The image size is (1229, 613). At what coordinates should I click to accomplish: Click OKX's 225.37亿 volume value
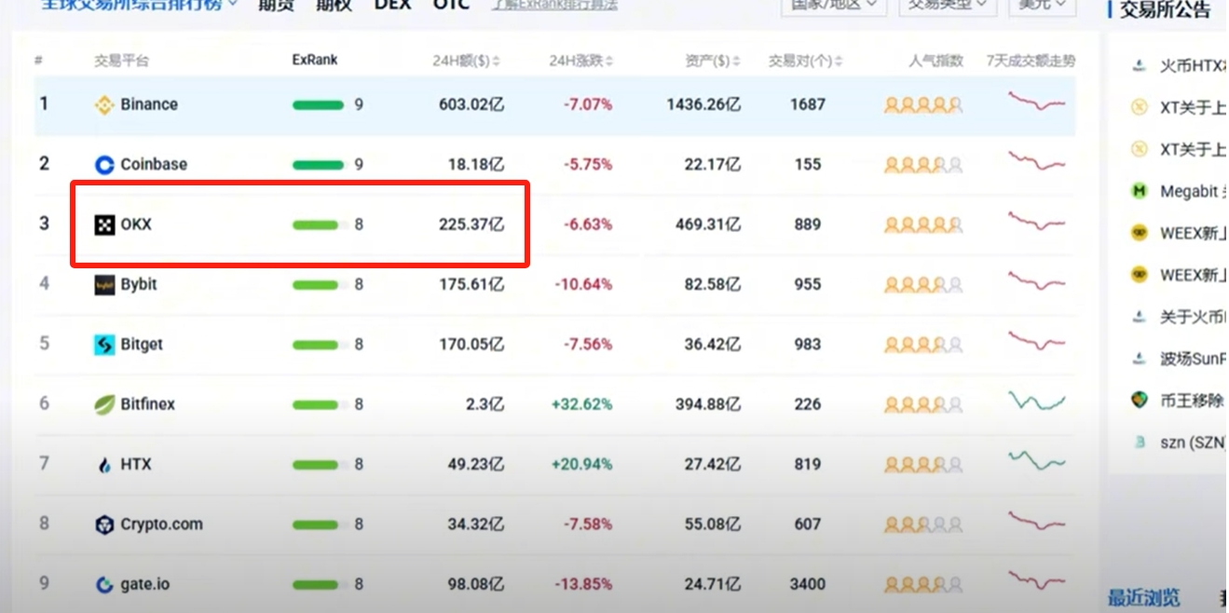[x=471, y=225]
